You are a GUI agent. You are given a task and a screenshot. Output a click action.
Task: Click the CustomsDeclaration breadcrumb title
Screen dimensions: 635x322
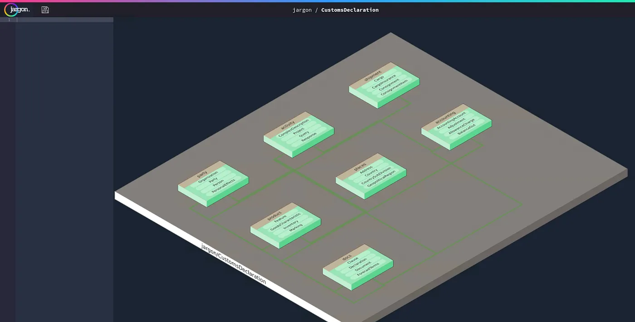349,10
